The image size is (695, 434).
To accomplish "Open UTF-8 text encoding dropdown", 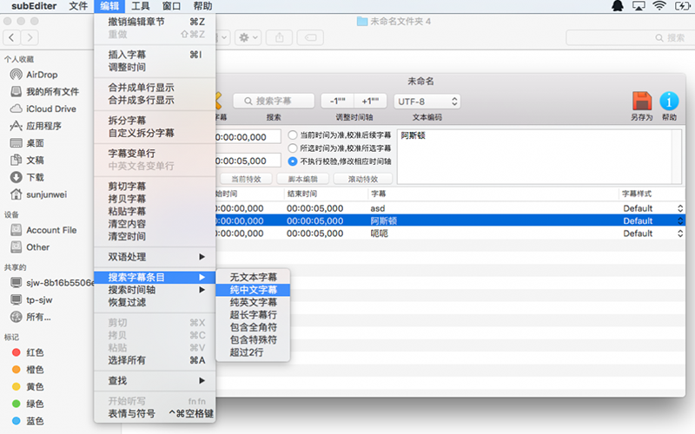I will 427,102.
